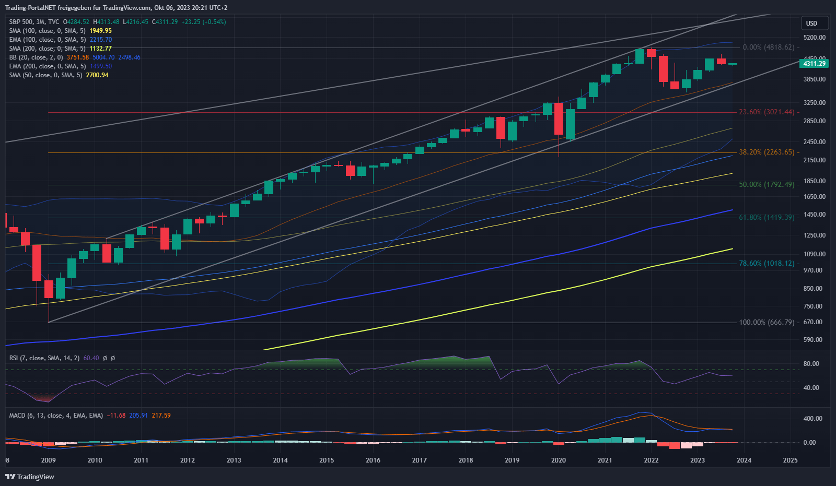Click the 100.00% (666.79) Fibonacci label
This screenshot has width=836, height=486.
tap(766, 323)
